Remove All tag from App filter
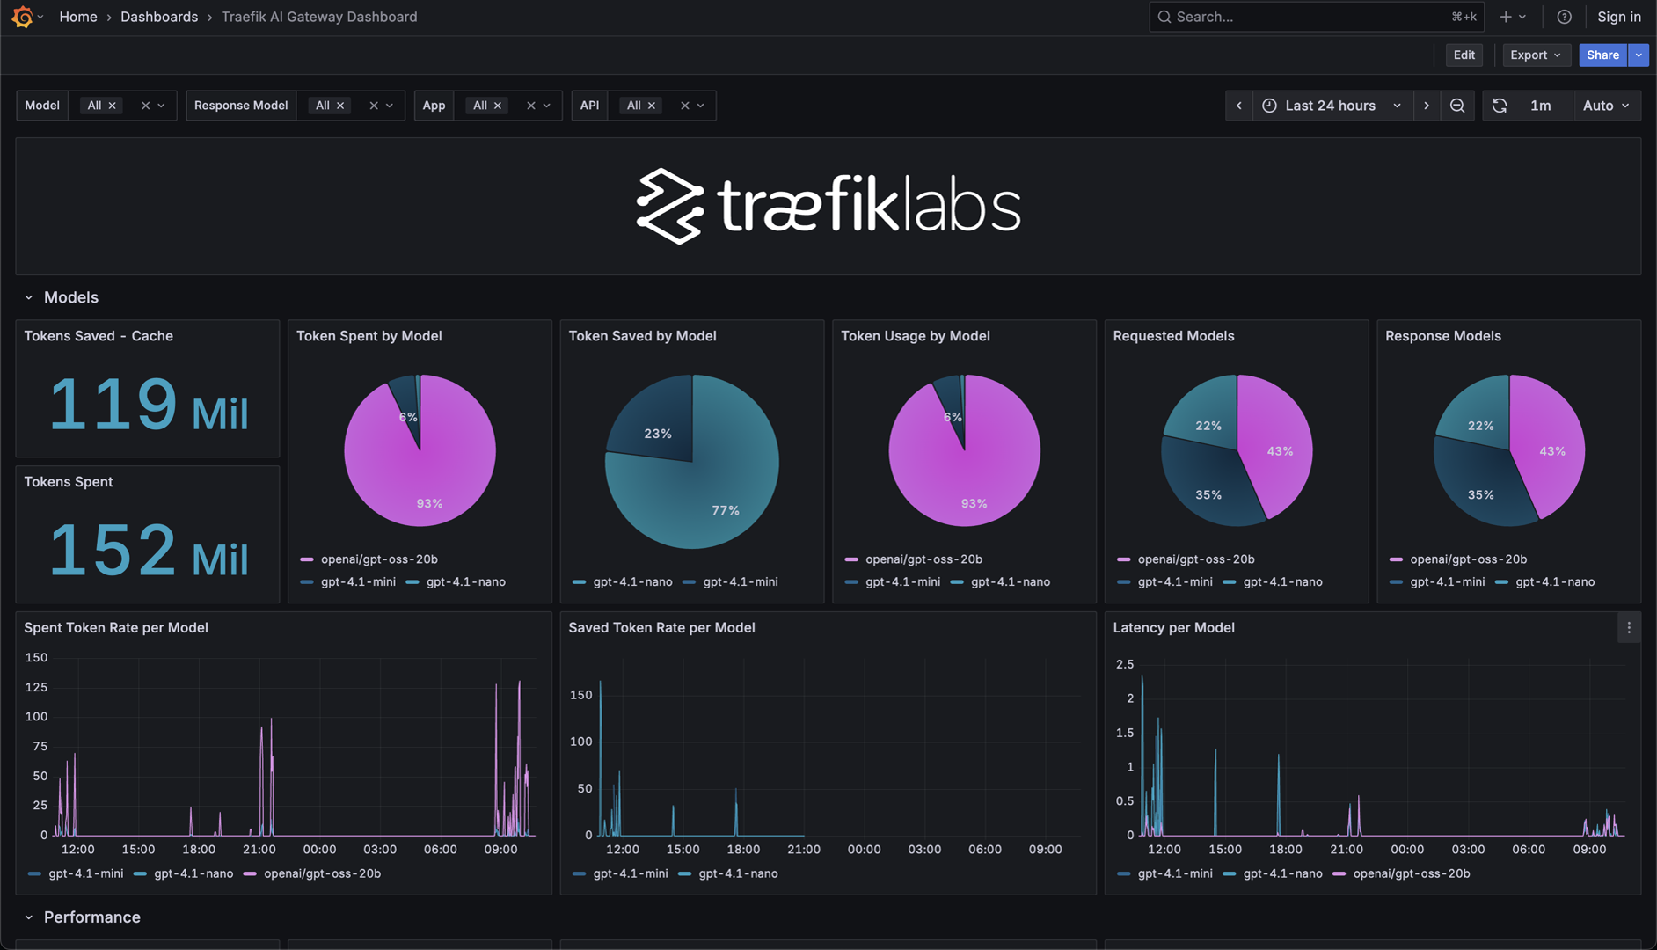The height and width of the screenshot is (950, 1657). click(498, 106)
